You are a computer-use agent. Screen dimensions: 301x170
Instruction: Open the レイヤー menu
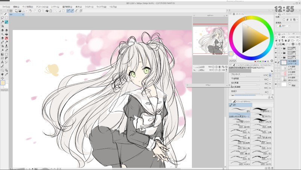pos(55,7)
